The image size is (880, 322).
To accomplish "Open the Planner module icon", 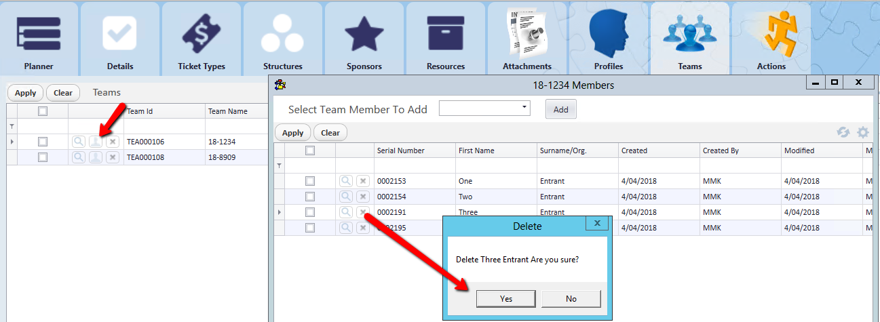I will (x=39, y=34).
